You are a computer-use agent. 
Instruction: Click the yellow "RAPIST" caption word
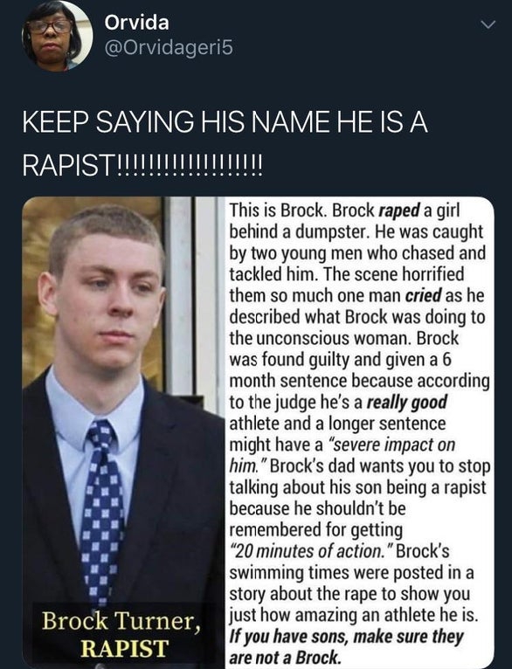coord(124,649)
